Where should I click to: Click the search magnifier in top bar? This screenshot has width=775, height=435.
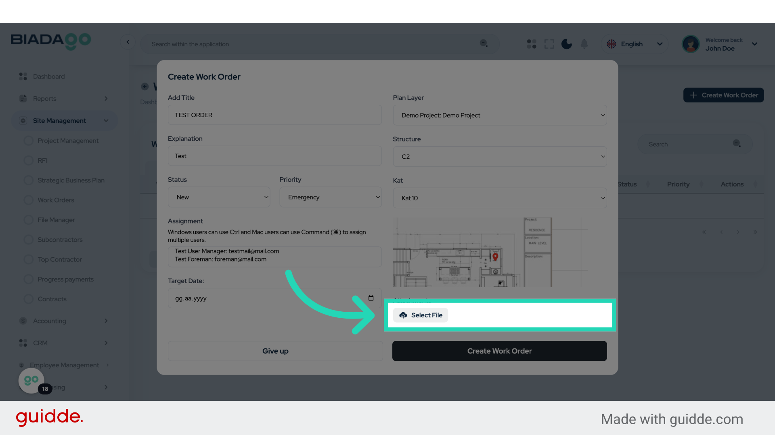(484, 43)
